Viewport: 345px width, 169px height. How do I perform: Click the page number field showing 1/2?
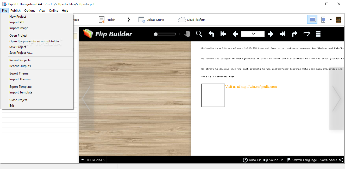pos(253,34)
